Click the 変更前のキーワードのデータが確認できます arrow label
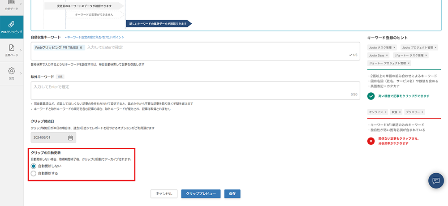448x206 pixels. tap(84, 6)
